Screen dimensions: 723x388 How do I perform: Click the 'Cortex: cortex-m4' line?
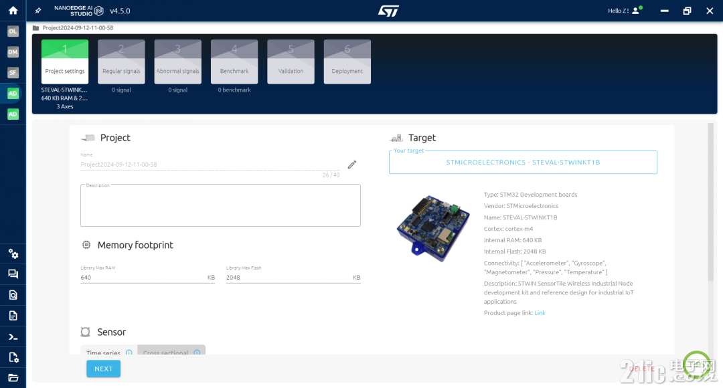pyautogui.click(x=508, y=229)
